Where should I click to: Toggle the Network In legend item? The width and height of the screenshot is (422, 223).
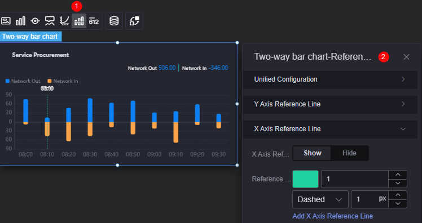(x=63, y=81)
